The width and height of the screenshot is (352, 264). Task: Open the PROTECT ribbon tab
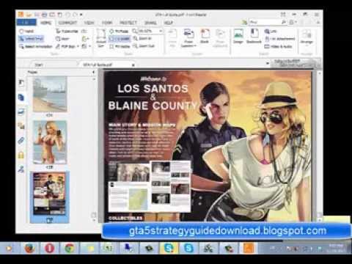coord(128,23)
